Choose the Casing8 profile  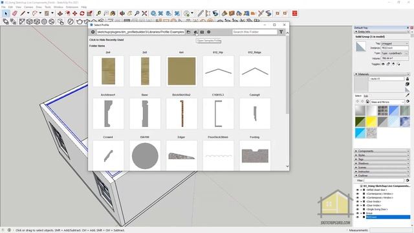click(x=255, y=114)
